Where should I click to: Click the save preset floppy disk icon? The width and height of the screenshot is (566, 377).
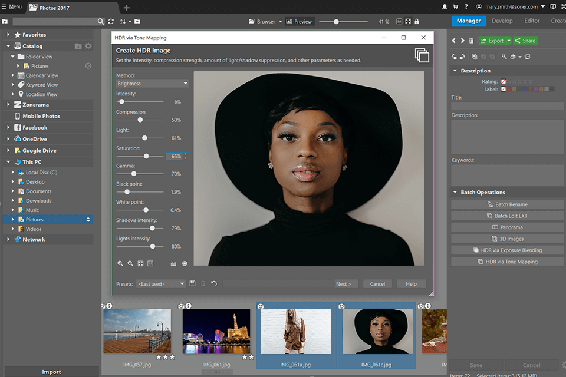click(192, 284)
